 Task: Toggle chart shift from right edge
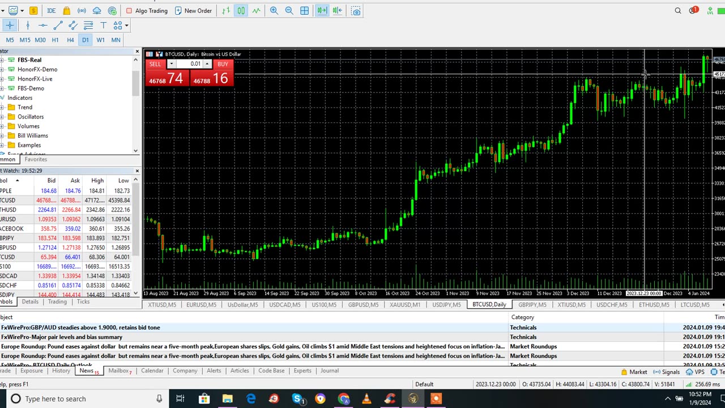point(338,11)
